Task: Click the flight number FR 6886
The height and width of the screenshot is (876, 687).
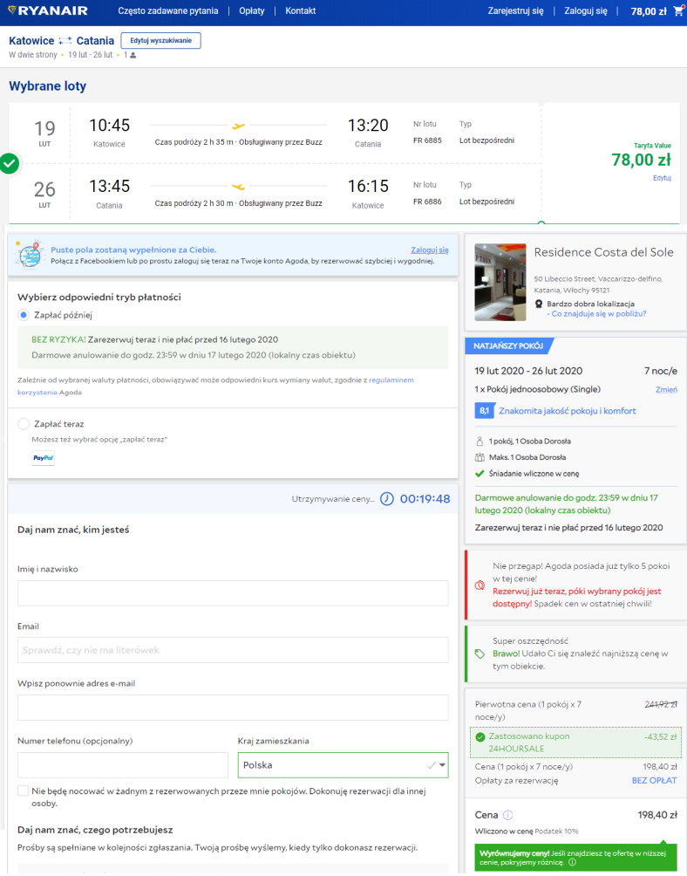Action: point(427,202)
